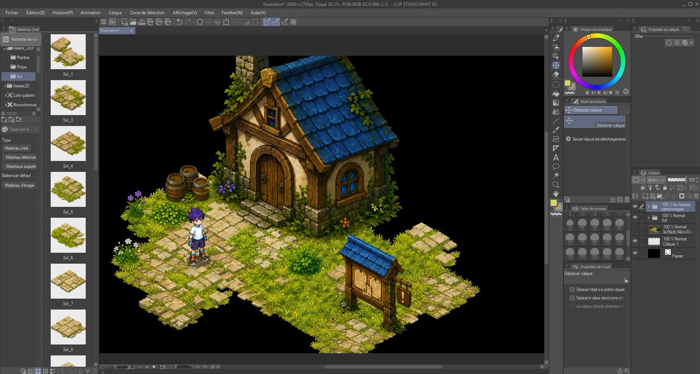The image size is (700, 374).
Task: Hide the 'Au travers personnages' folder layer
Action: tap(635, 206)
